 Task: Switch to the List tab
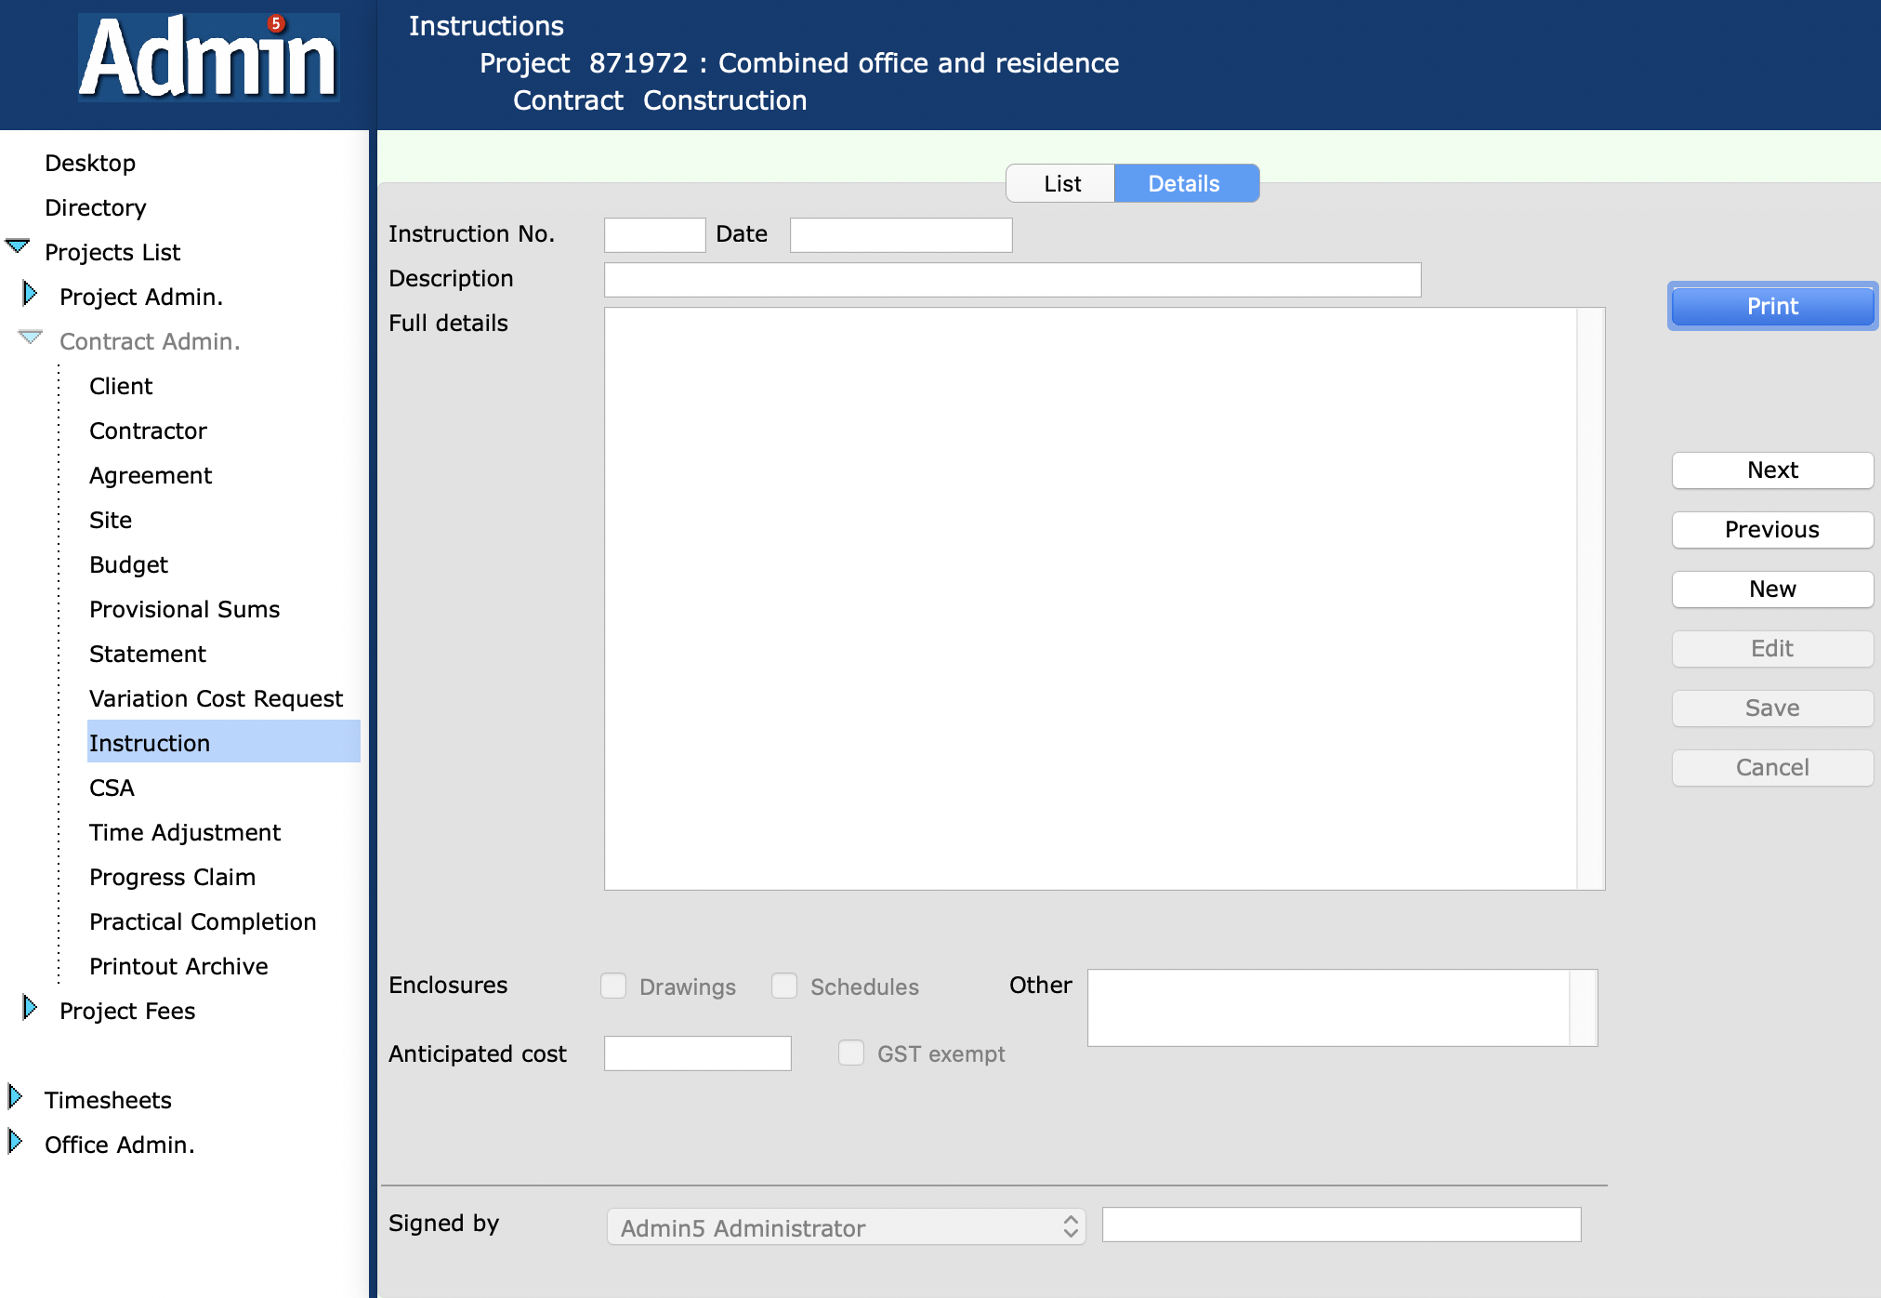(1061, 183)
